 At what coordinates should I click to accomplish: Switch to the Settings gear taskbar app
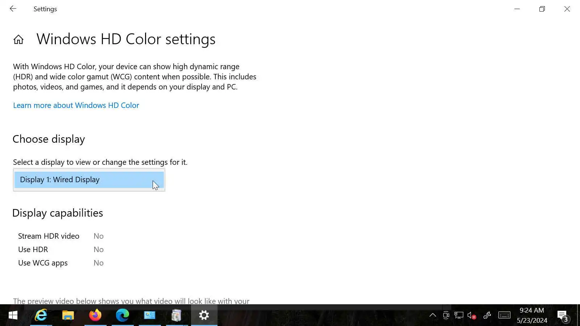204,315
